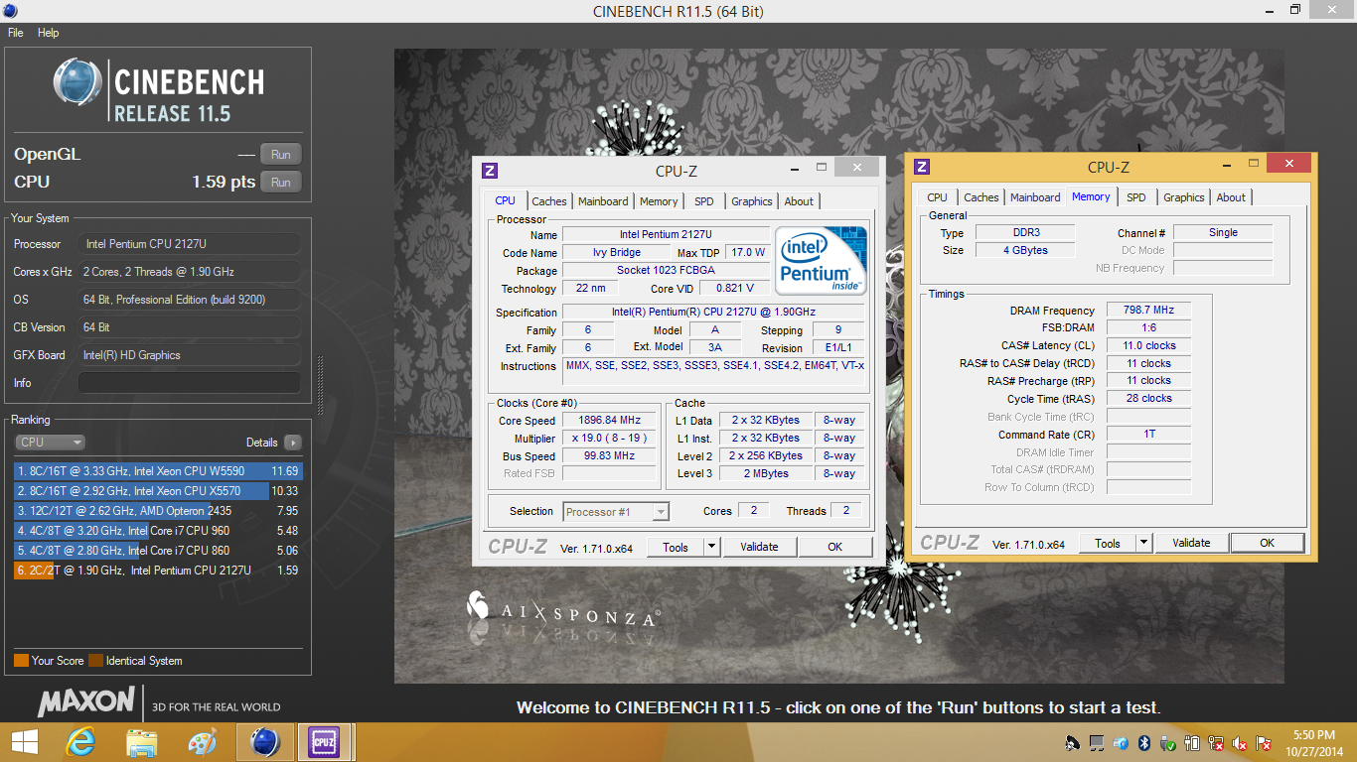Open About tab in right CPU-Z window
Image resolution: width=1357 pixels, height=762 pixels.
click(x=1232, y=197)
